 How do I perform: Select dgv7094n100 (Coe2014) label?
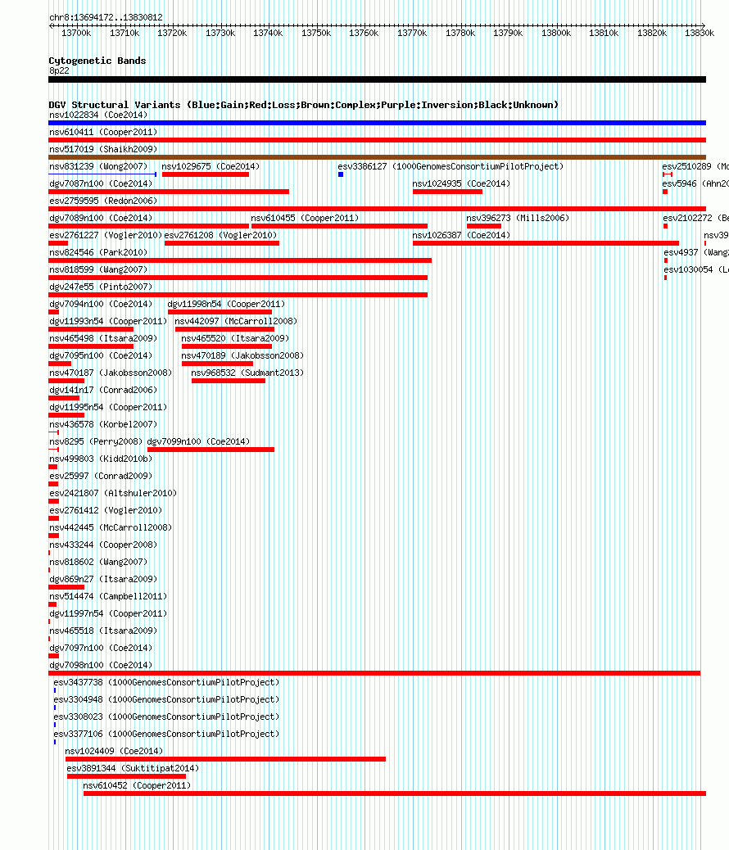point(101,304)
